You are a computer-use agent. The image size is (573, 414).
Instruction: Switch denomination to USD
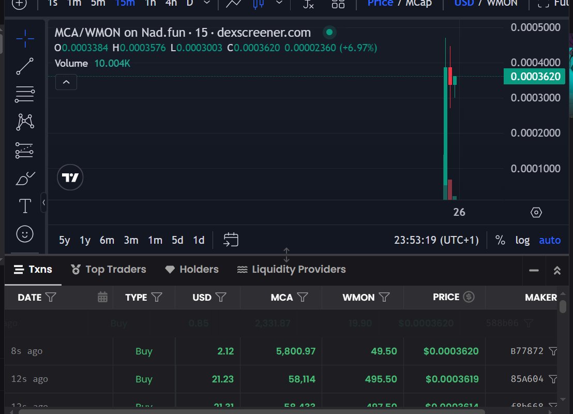coord(464,3)
